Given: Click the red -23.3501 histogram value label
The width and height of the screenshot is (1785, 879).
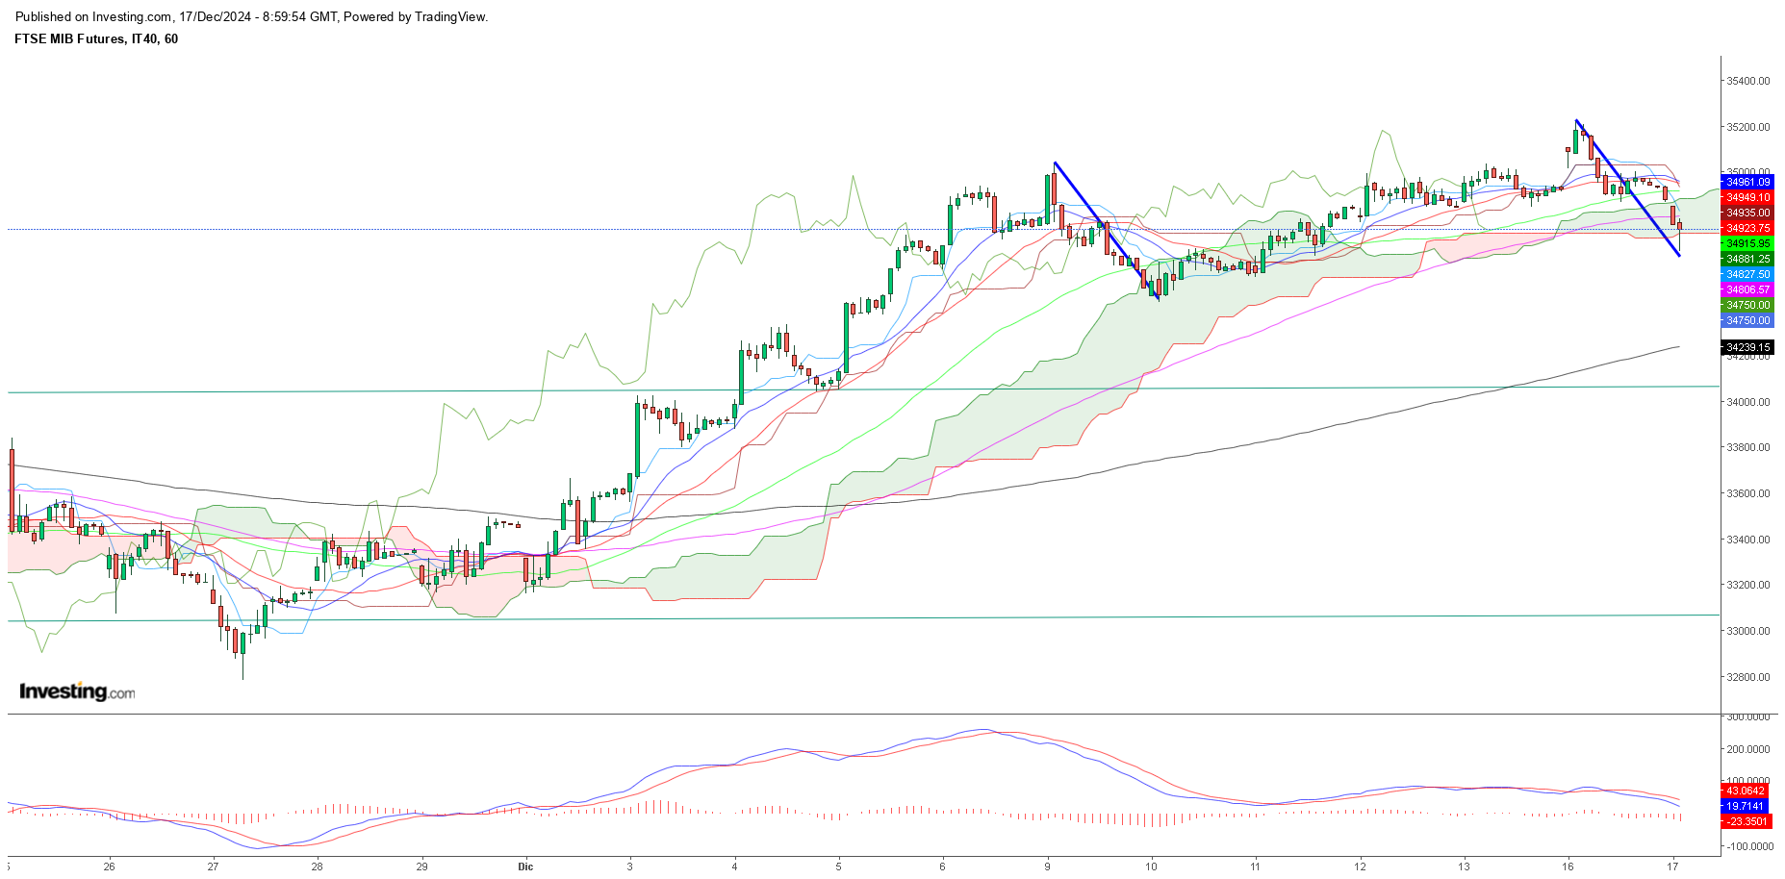Looking at the screenshot, I should (x=1747, y=821).
